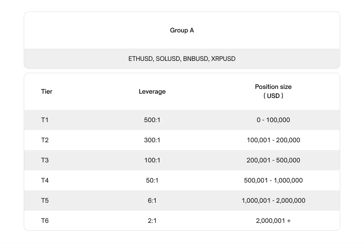Click the 0 - 100,000 position range
Viewport: 364px width, 243px height.
point(273,120)
